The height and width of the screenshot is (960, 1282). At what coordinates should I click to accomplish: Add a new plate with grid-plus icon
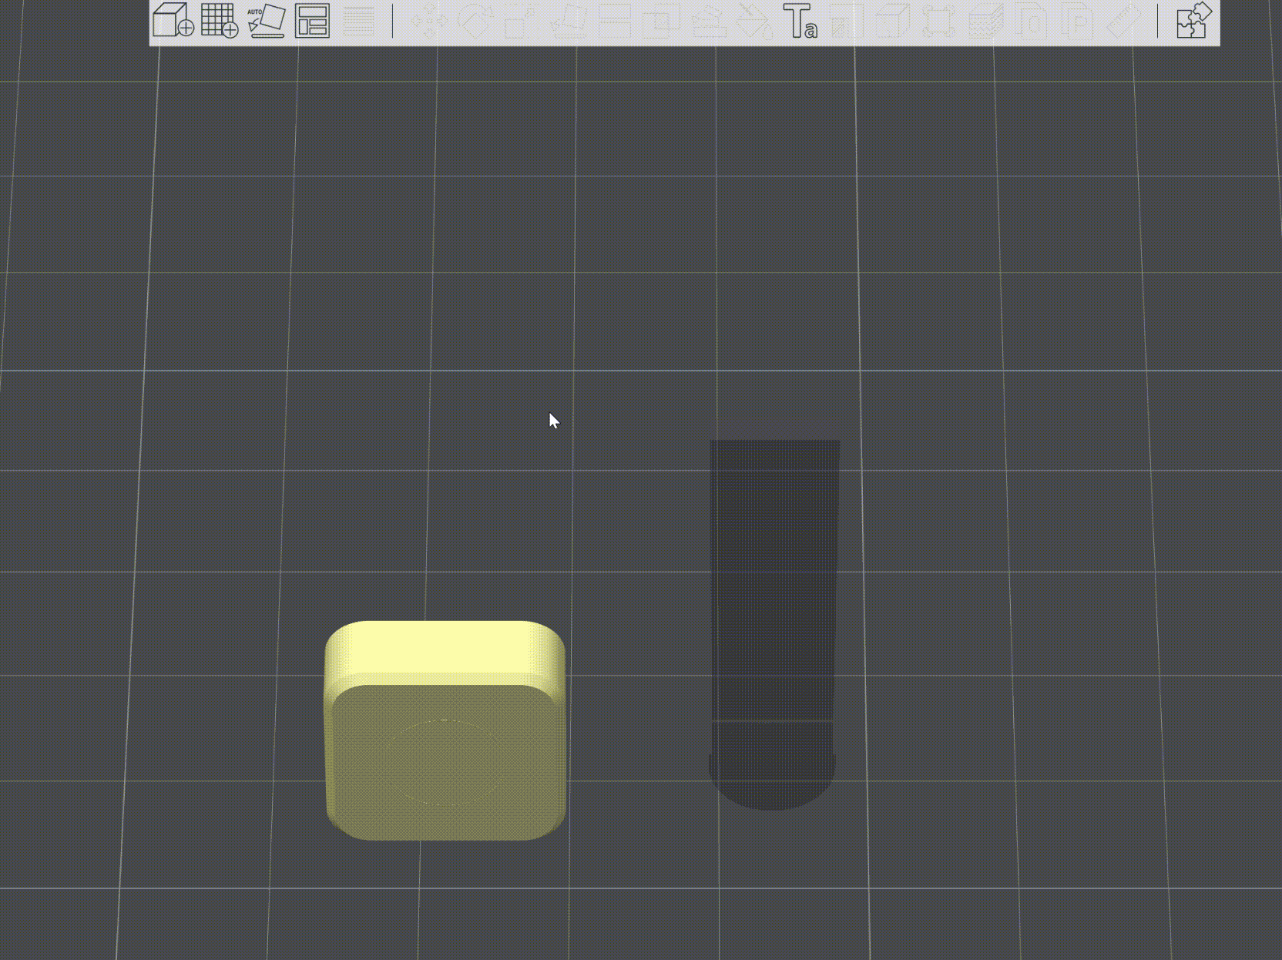[220, 21]
